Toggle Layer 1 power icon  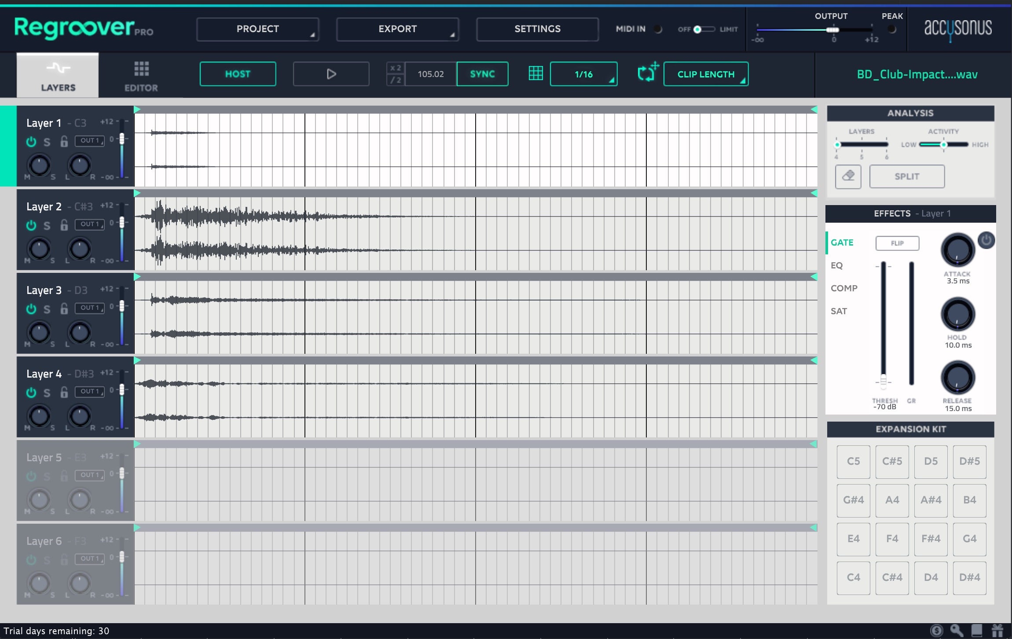pyautogui.click(x=31, y=142)
